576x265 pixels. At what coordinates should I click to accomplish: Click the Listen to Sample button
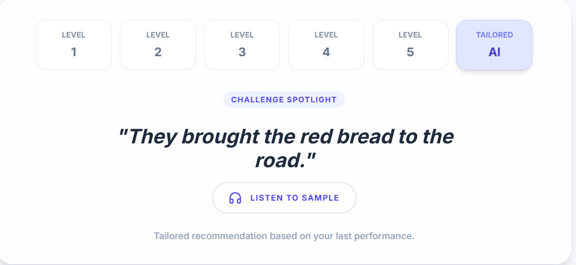(x=284, y=198)
